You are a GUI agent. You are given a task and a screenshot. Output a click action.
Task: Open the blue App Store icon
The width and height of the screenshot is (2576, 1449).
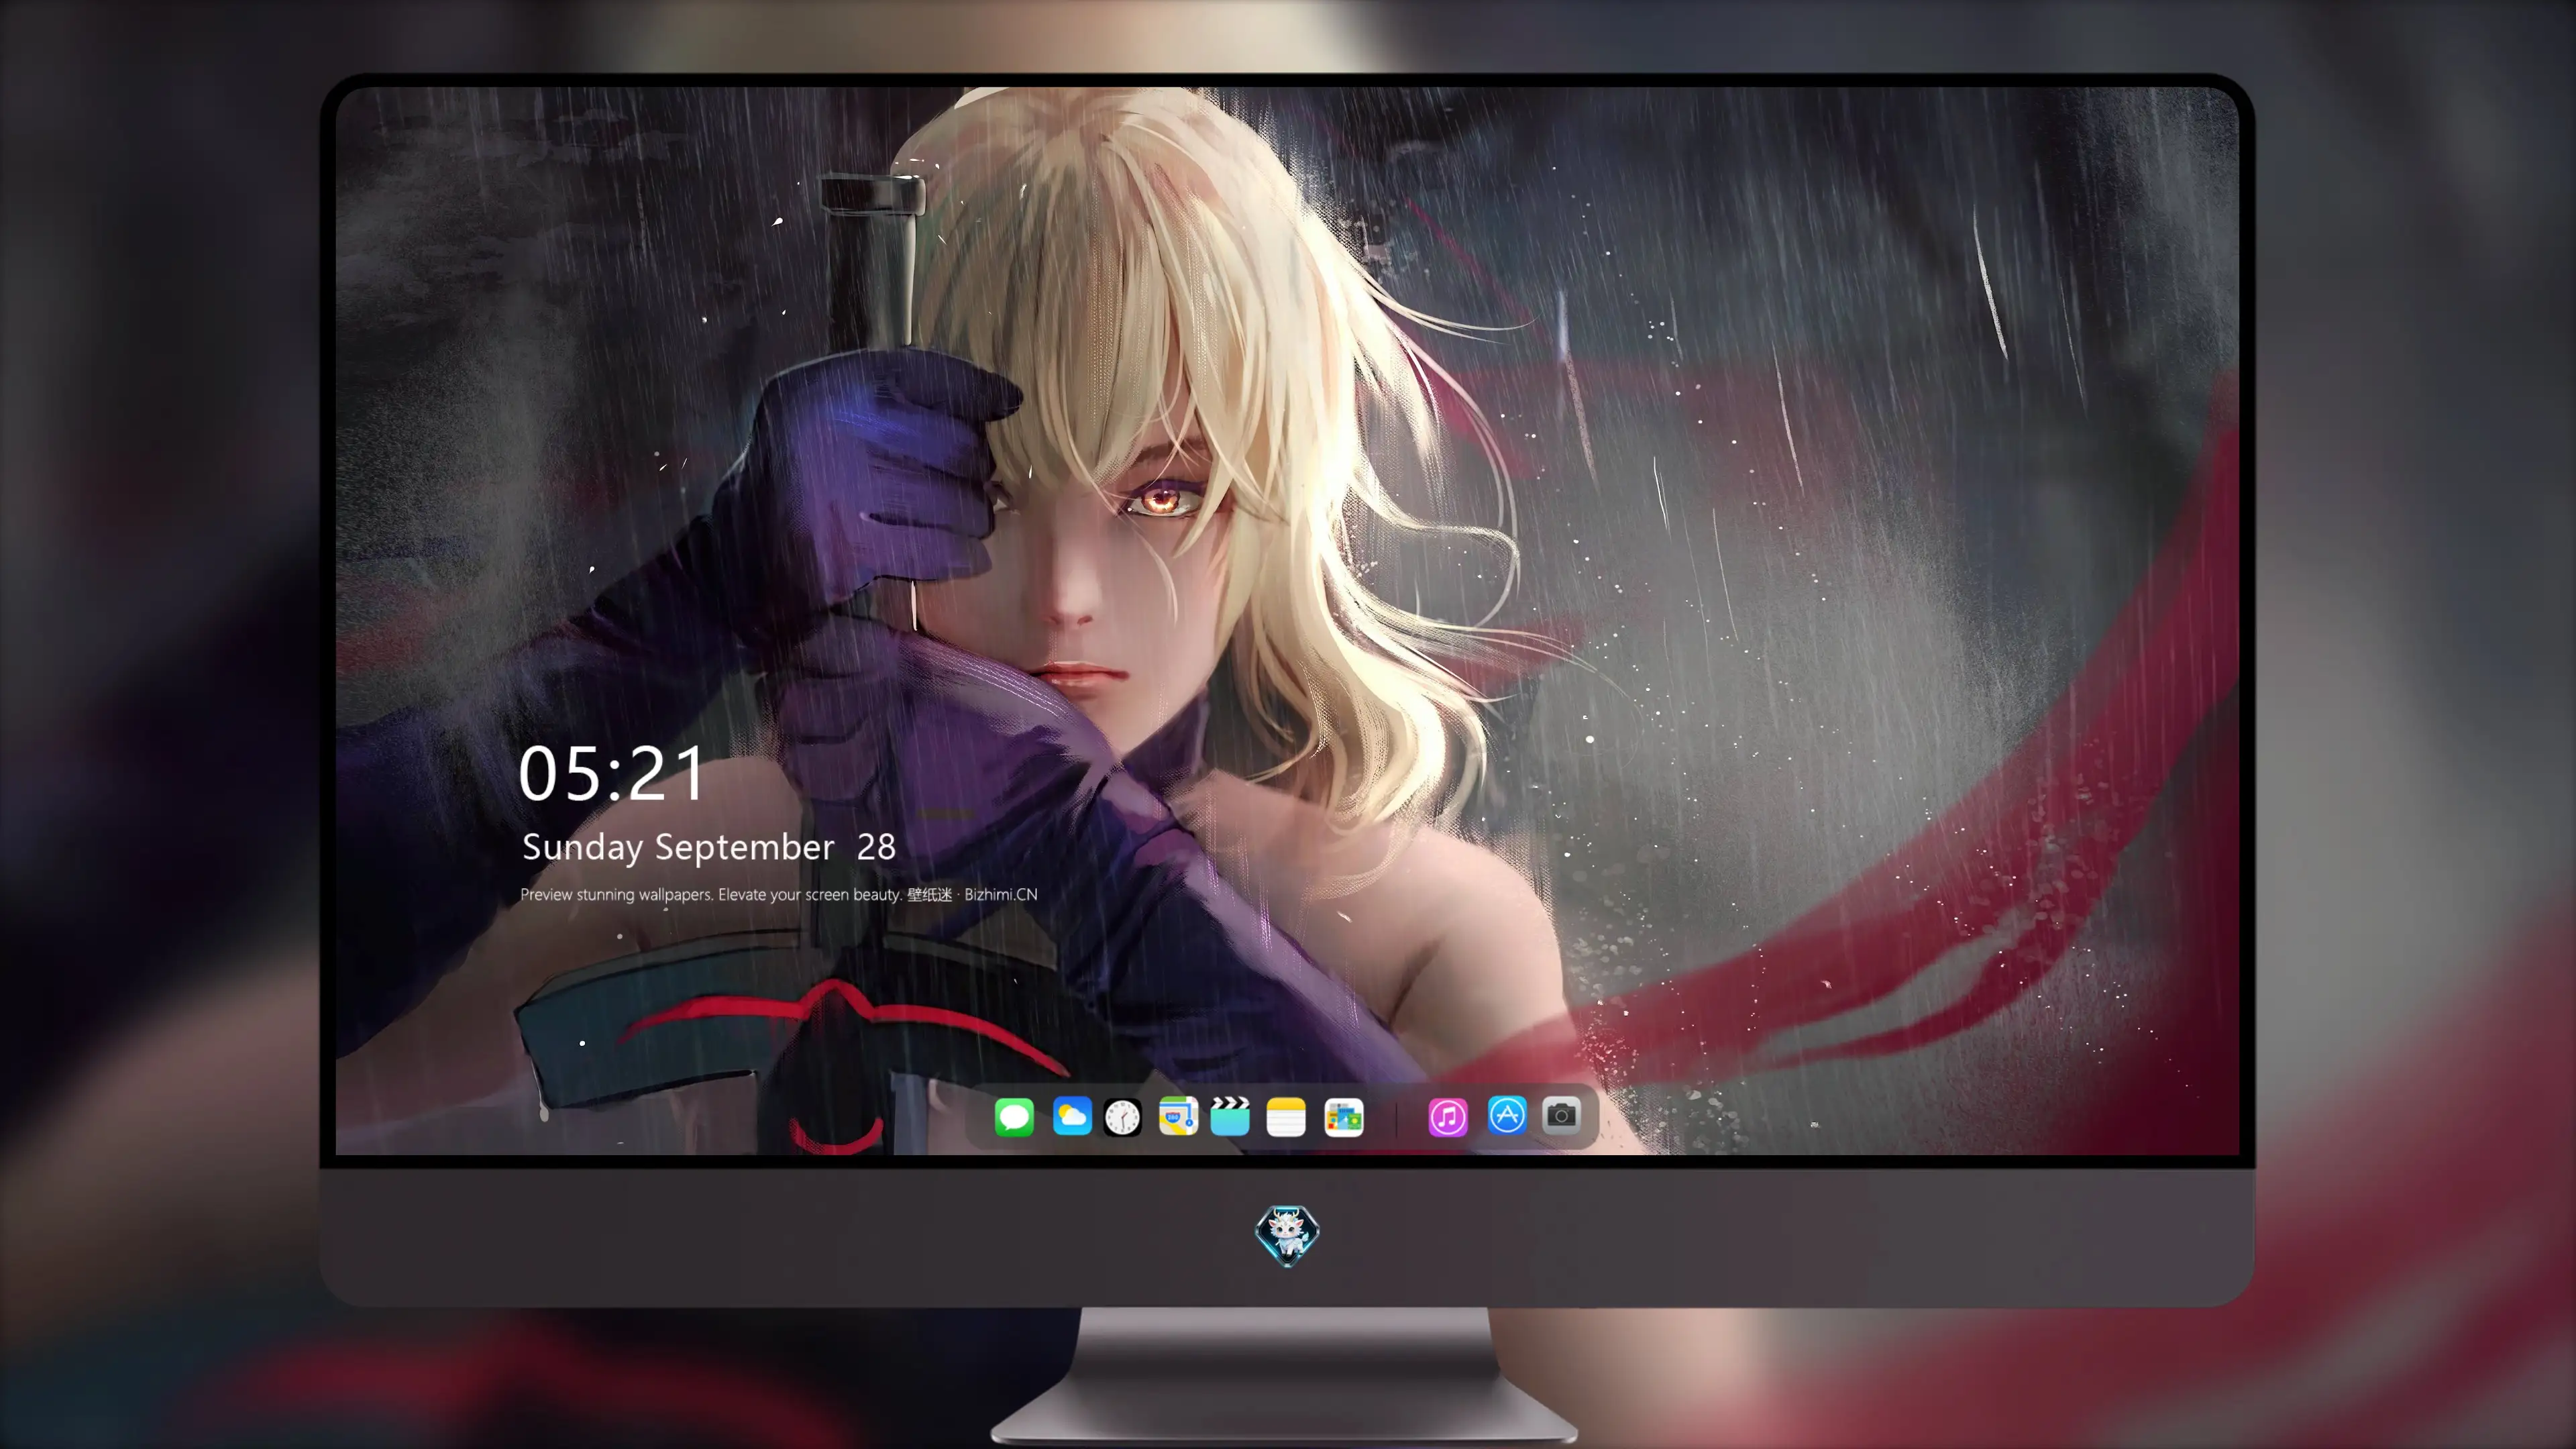pos(1507,1115)
